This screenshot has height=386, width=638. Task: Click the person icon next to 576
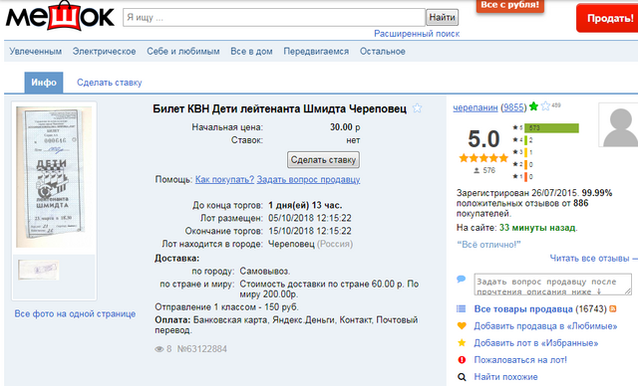(477, 171)
